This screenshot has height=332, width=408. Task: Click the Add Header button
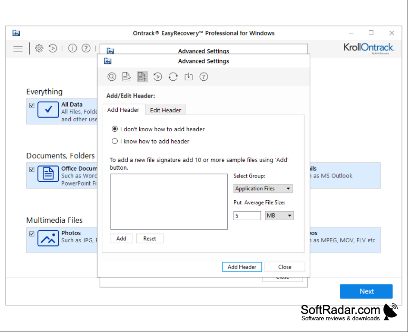pos(242,267)
